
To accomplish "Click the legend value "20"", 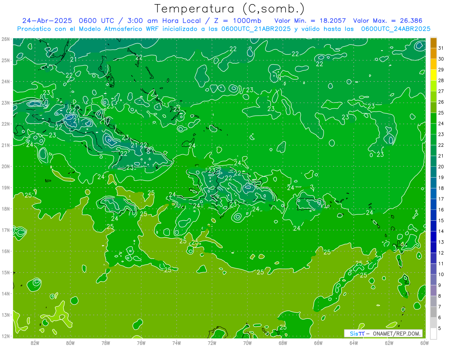I will [441, 167].
